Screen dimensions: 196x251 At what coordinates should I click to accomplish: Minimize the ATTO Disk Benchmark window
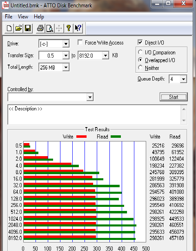tap(157, 4)
